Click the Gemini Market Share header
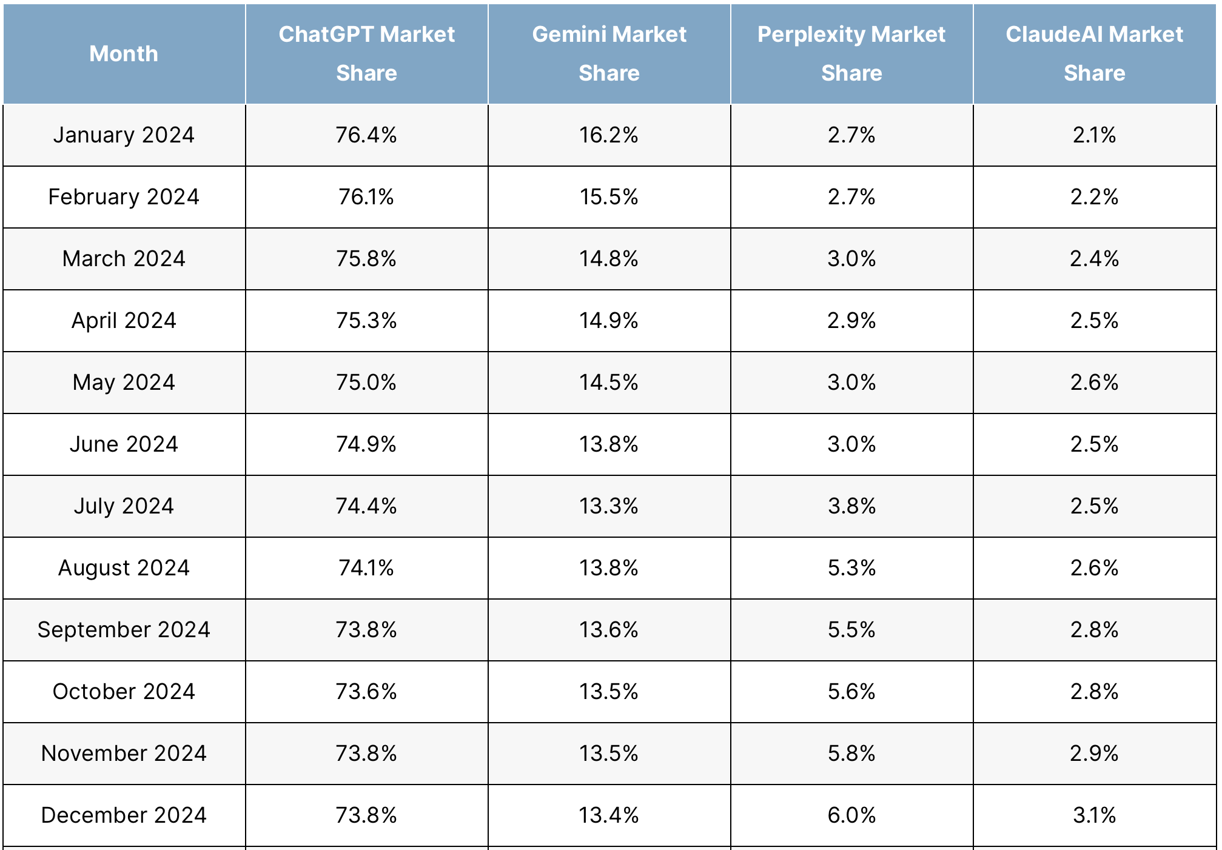The height and width of the screenshot is (850, 1222). (609, 54)
